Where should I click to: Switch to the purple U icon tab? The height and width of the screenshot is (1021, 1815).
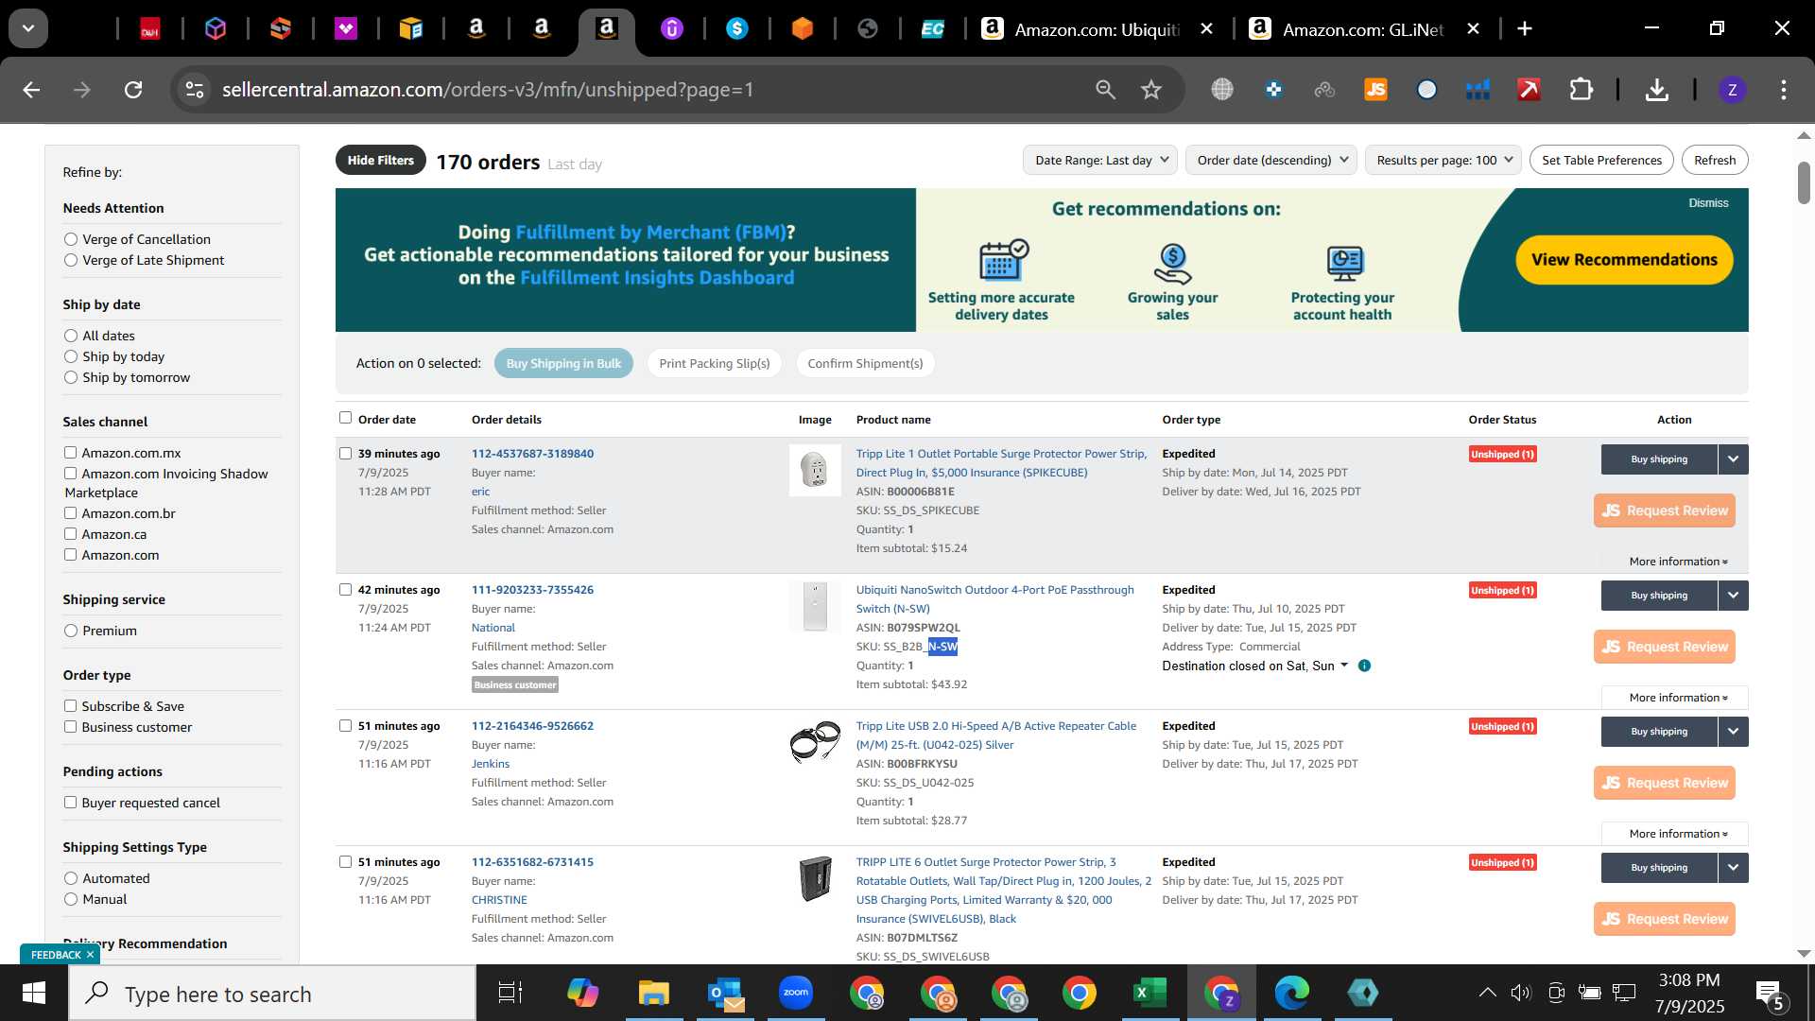point(671,29)
